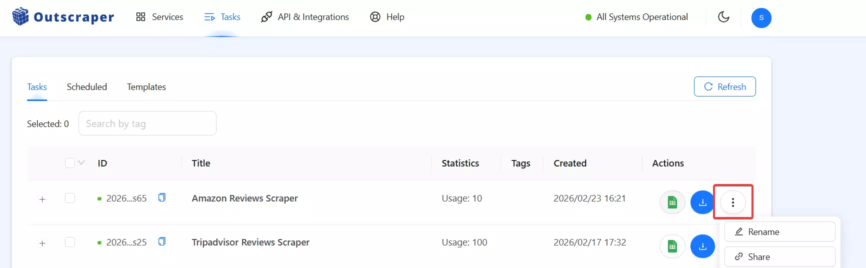Check All Systems Operational status
Screen dimensions: 866x268
(636, 17)
